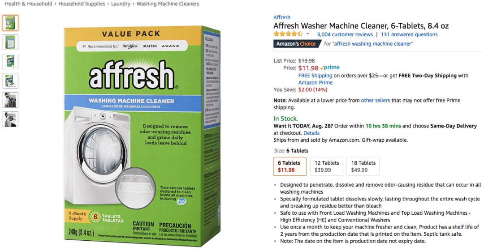Select the first product thumbnail image
The width and height of the screenshot is (484, 251).
(10, 23)
